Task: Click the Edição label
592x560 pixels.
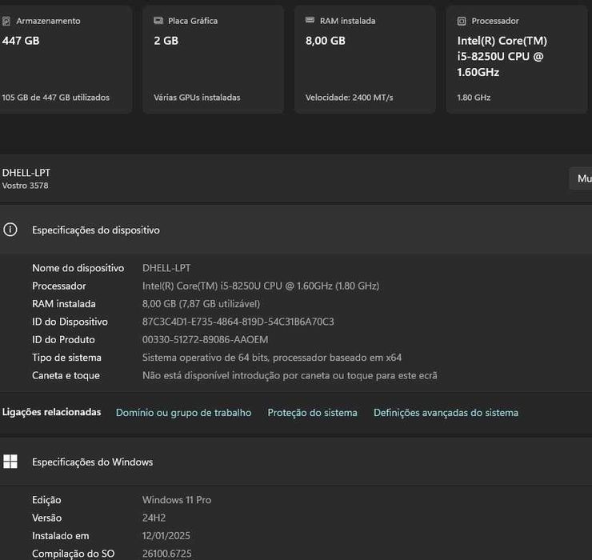Action: tap(46, 500)
